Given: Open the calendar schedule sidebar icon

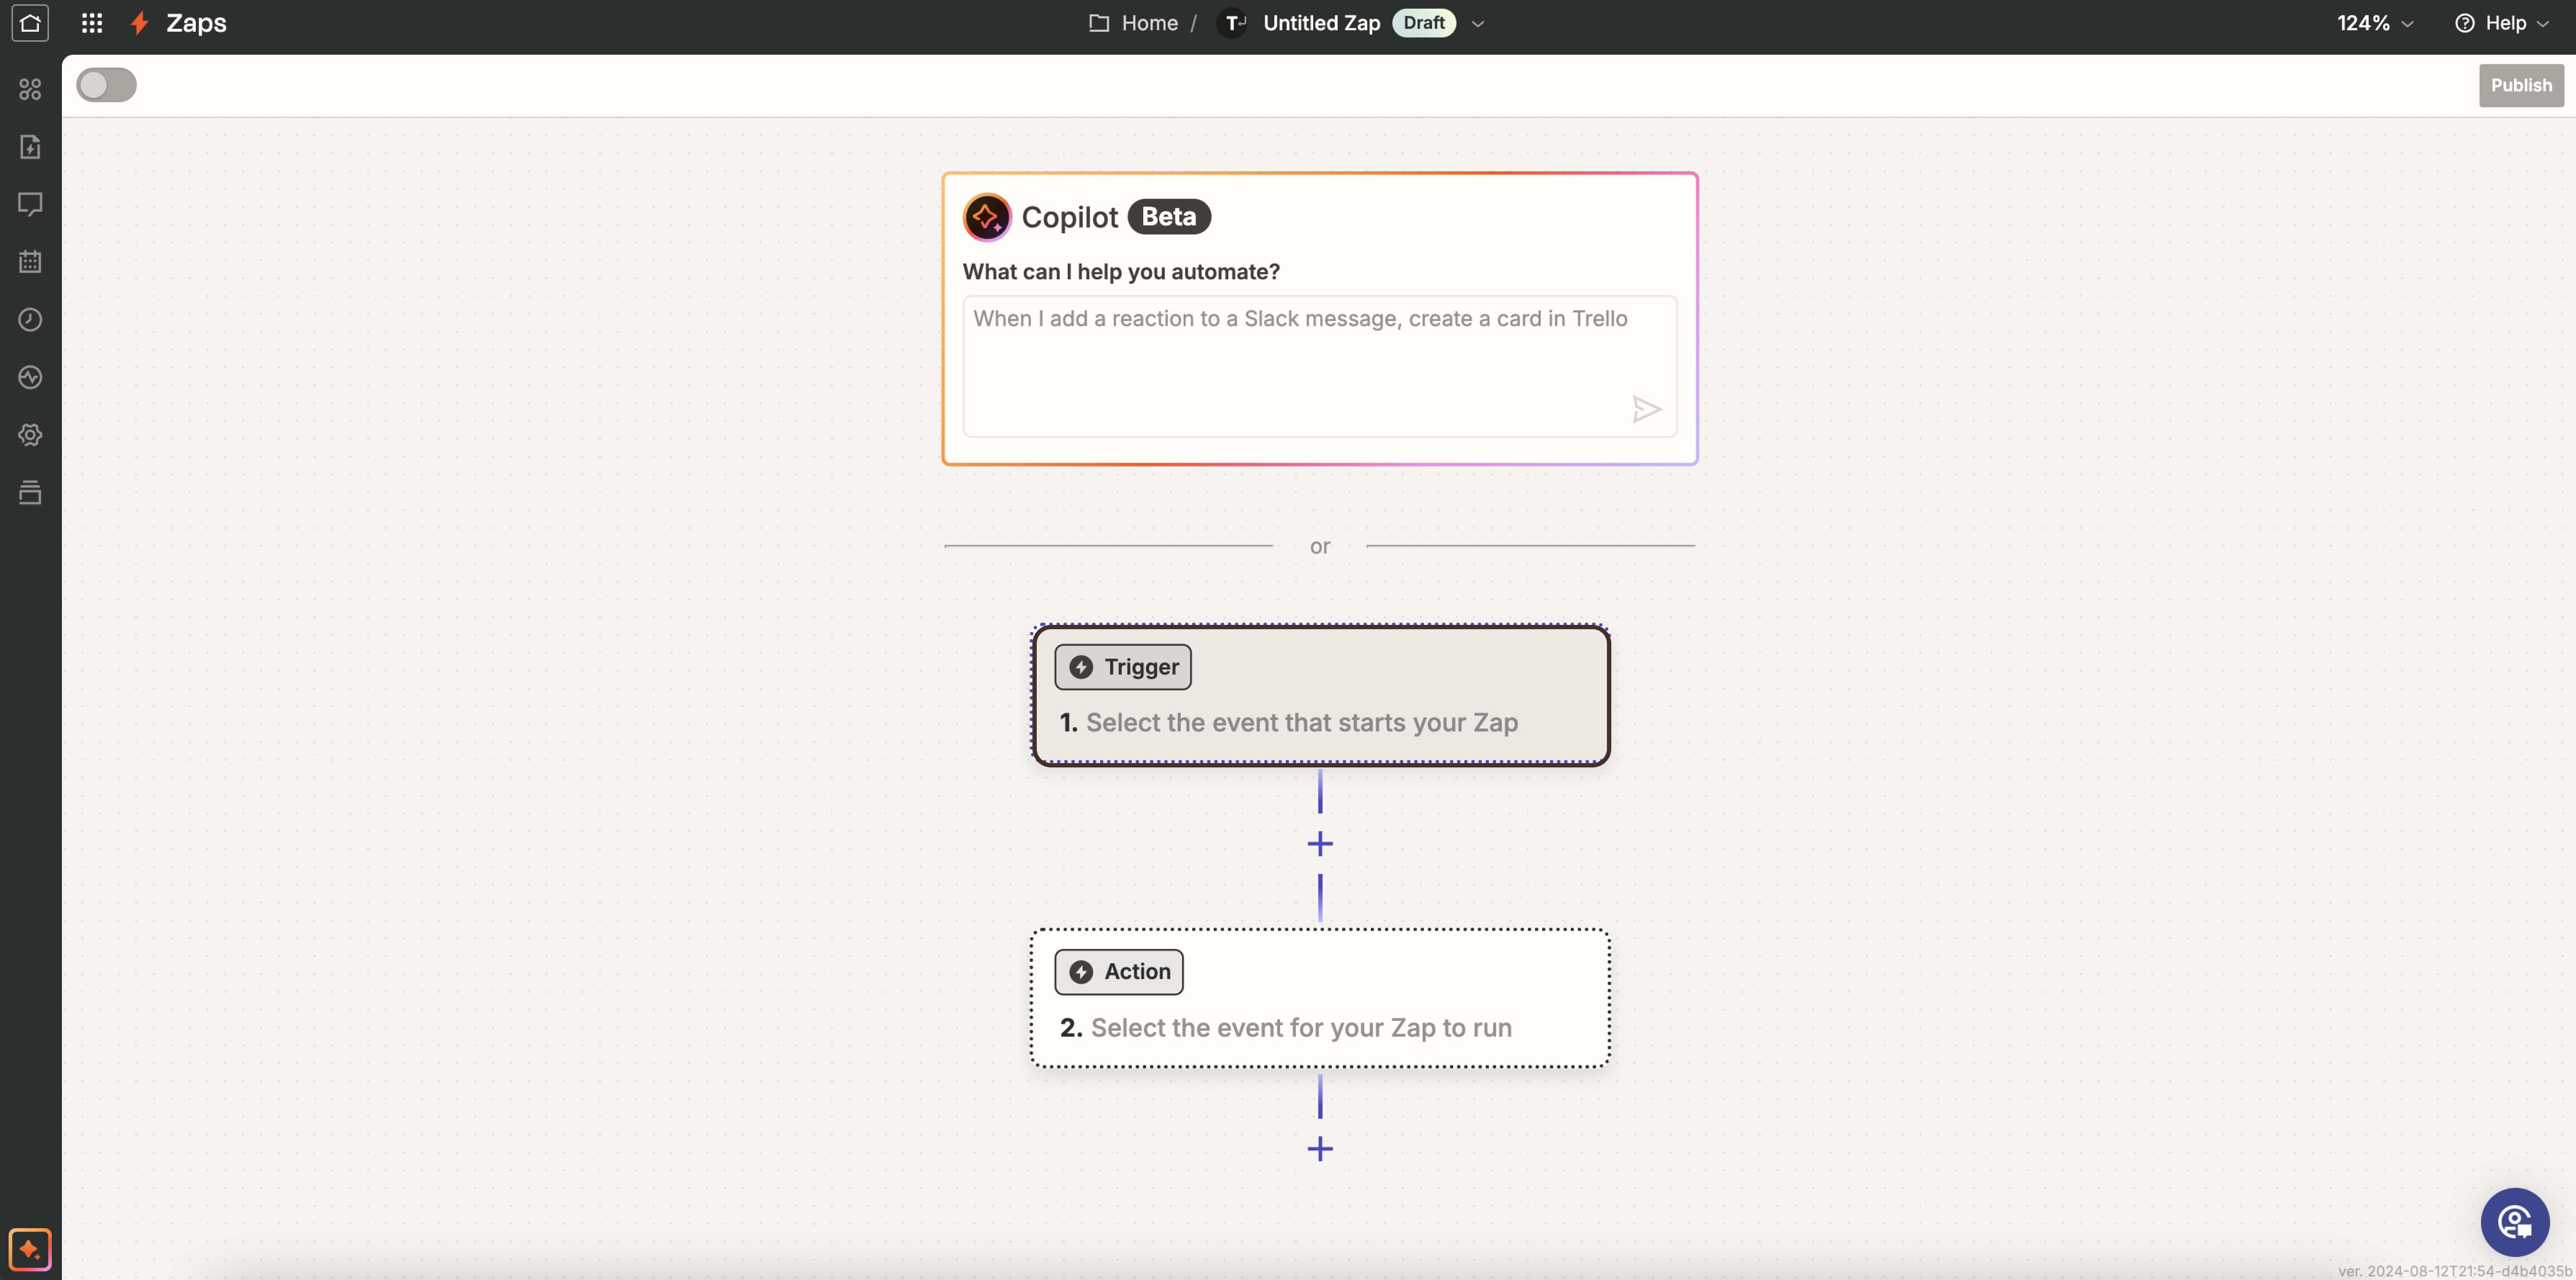Looking at the screenshot, I should pos(30,262).
